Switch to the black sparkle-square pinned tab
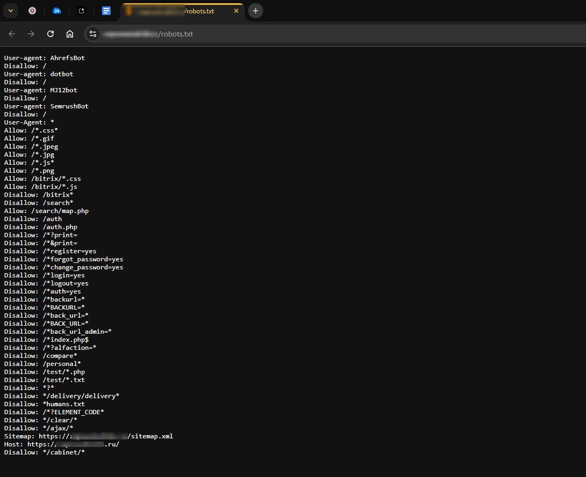The width and height of the screenshot is (586, 477). 82,11
